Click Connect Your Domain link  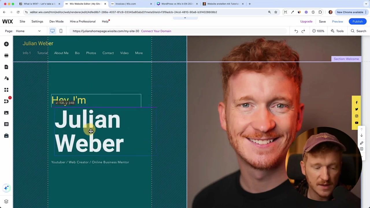pos(156,31)
